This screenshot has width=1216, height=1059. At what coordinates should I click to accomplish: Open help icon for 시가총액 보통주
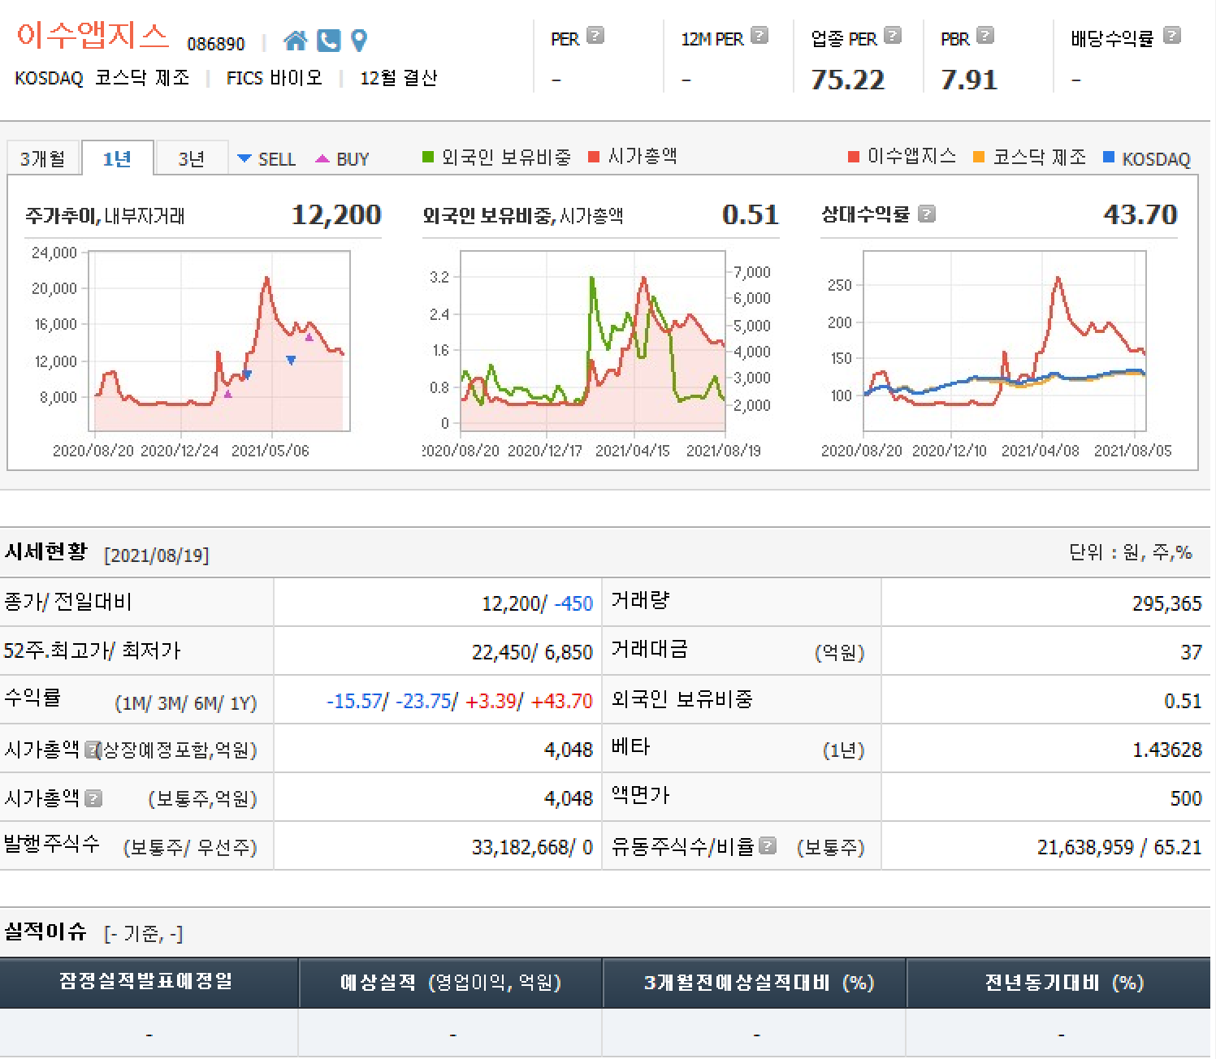[x=94, y=798]
